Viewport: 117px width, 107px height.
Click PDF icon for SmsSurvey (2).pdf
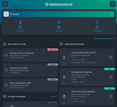[6, 70]
